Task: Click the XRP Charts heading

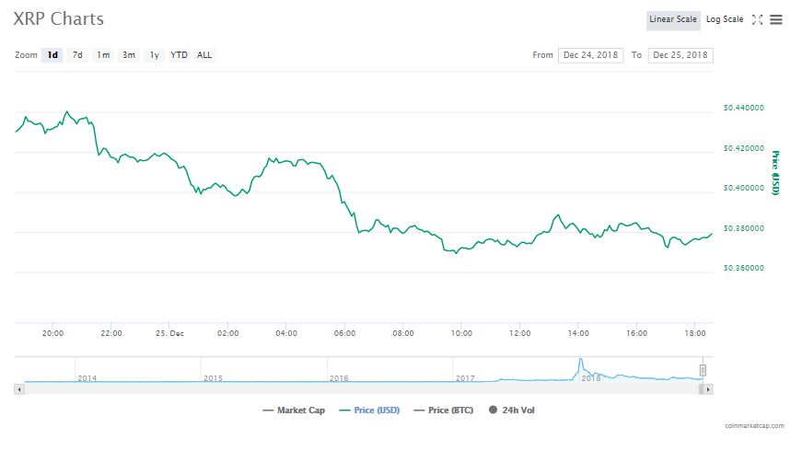Action: 58,19
